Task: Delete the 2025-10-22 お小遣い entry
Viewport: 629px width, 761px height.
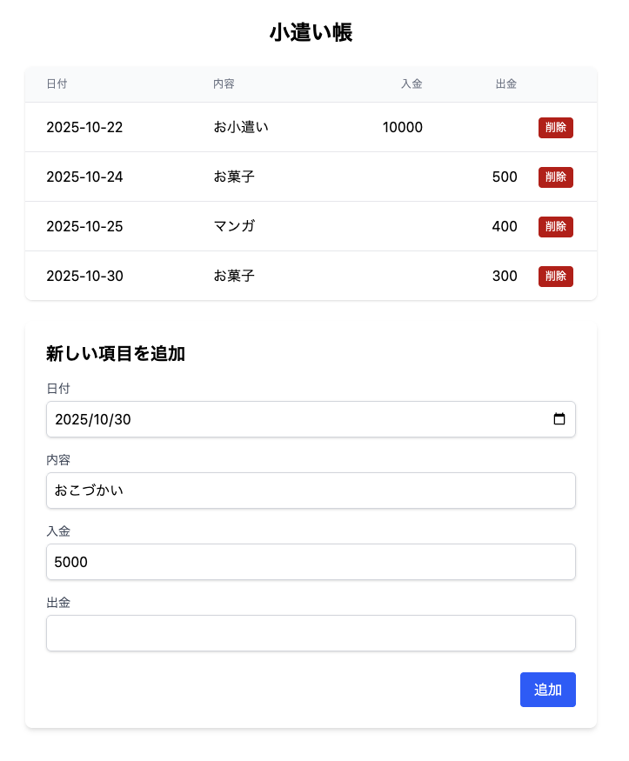Action: [x=555, y=128]
